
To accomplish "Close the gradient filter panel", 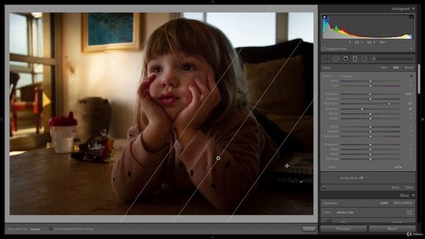I will coord(409,187).
